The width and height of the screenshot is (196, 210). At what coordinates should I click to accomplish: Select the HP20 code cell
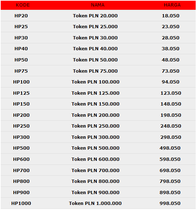coord(21,16)
